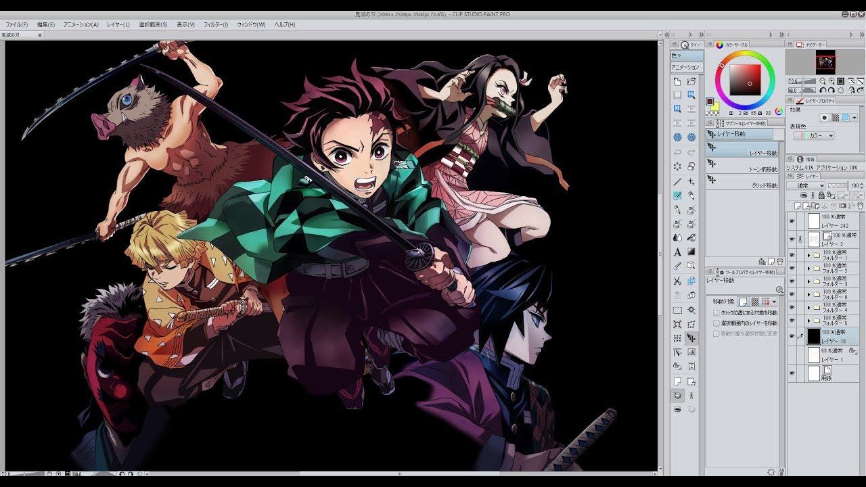Image resolution: width=866 pixels, height=487 pixels.
Task: Open the アニメーション(A) menu
Action: 81,24
